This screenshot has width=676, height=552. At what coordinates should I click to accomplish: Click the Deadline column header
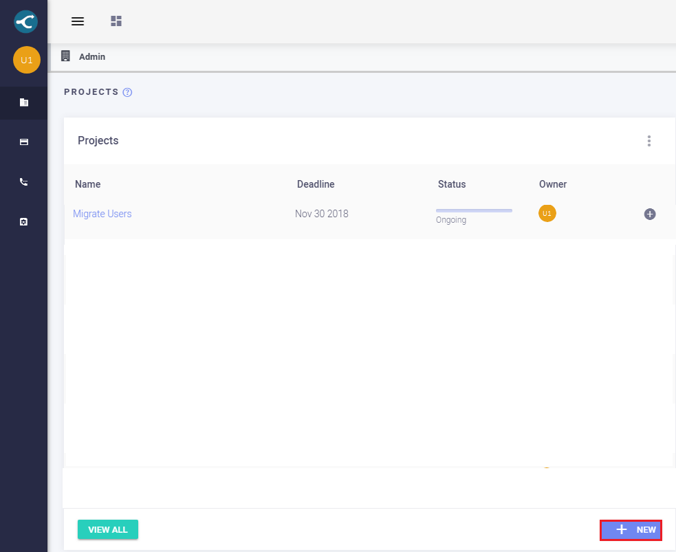tap(316, 184)
